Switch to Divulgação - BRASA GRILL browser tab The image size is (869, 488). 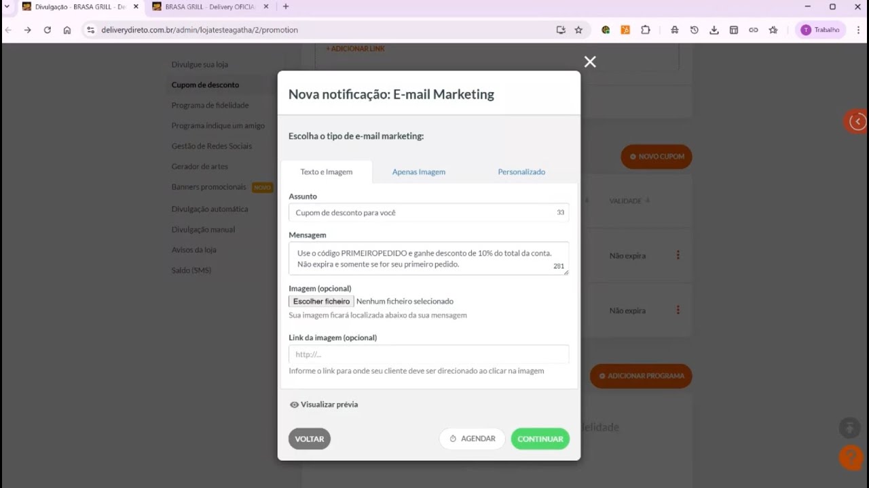[80, 7]
